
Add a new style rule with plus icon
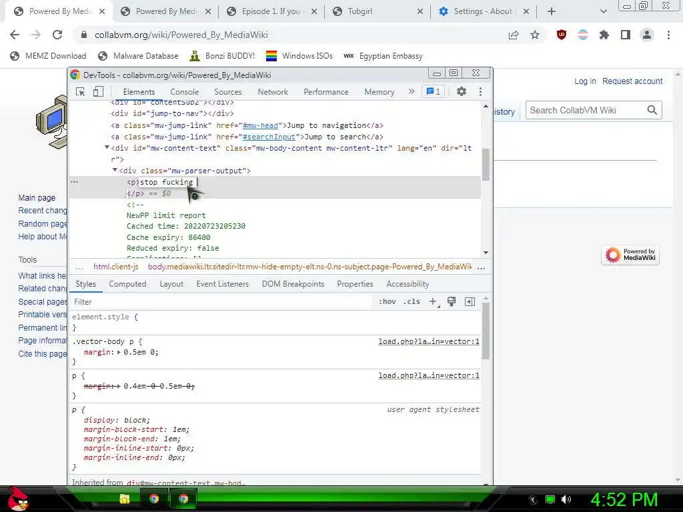click(x=433, y=302)
